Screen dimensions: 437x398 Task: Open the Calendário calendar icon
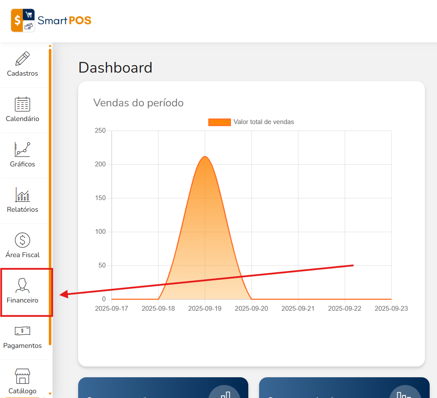[22, 104]
